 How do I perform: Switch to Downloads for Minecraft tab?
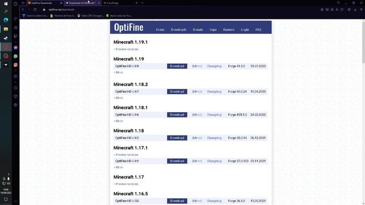83,3
